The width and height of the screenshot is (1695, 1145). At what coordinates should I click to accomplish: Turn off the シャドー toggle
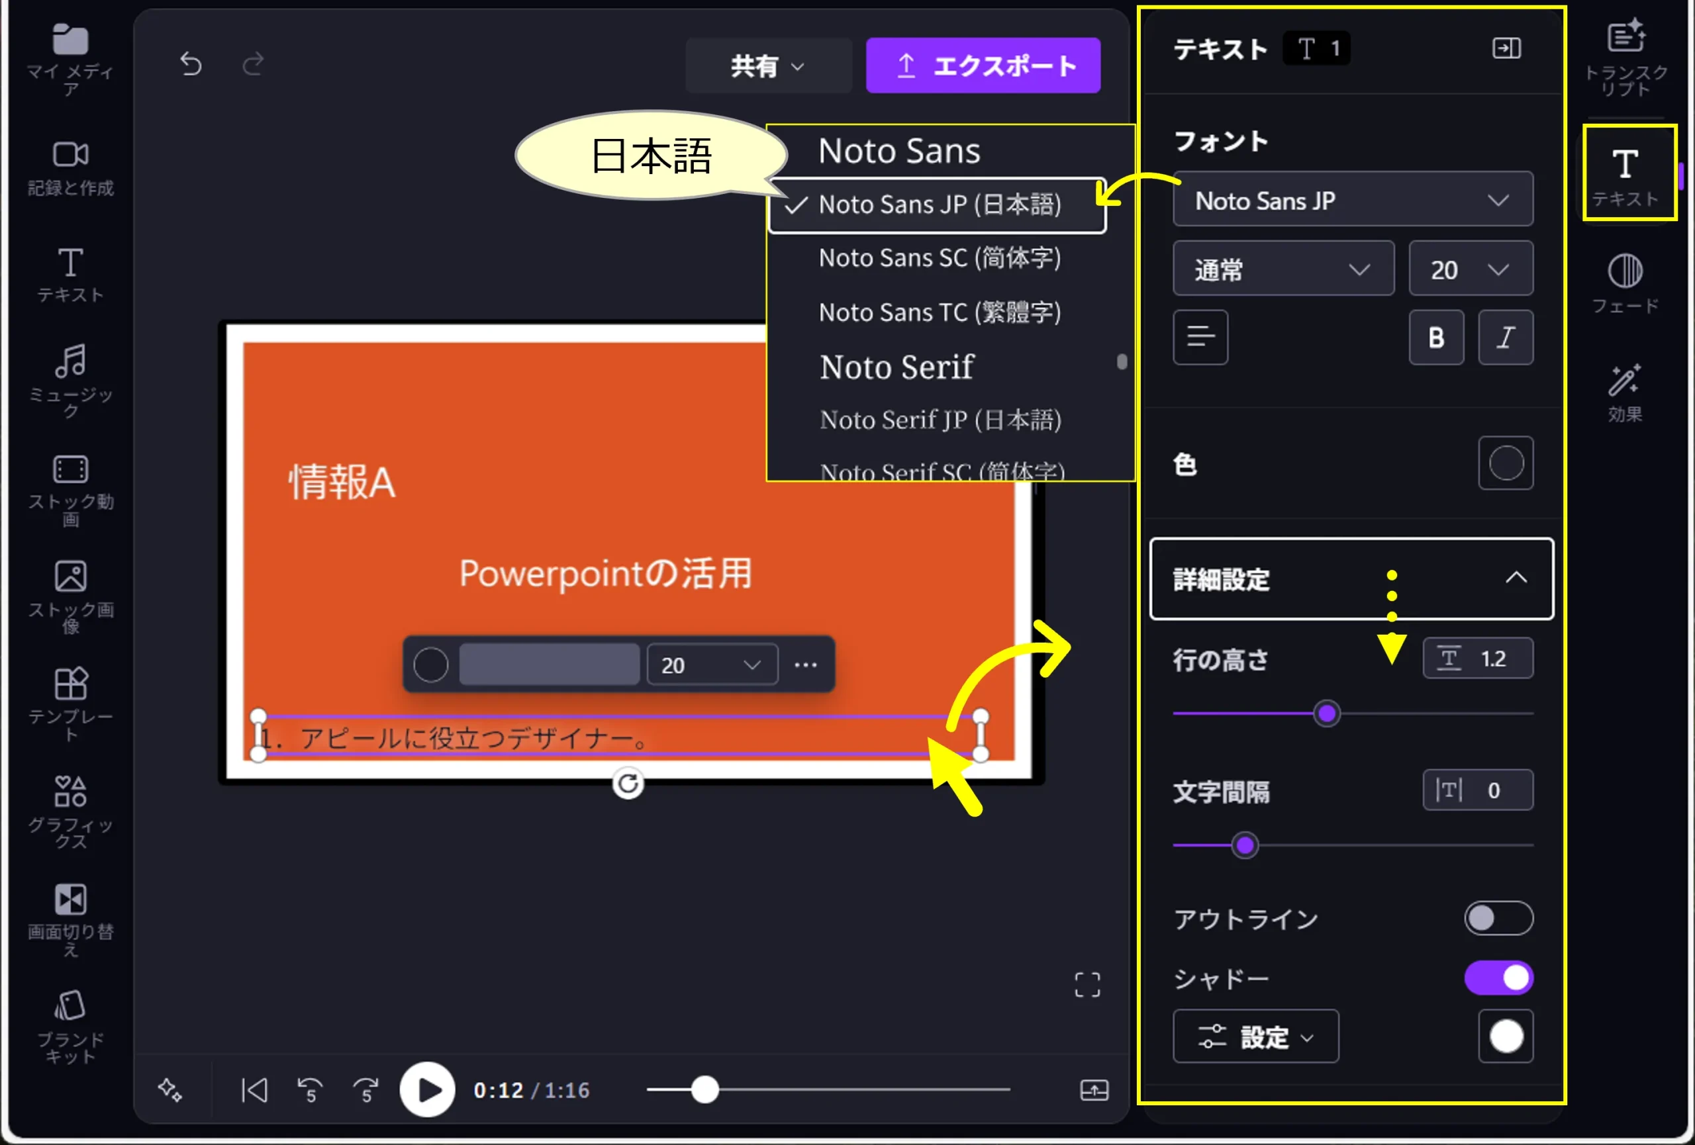(x=1498, y=978)
